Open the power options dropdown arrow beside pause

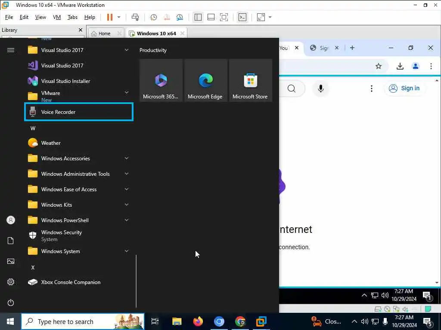[119, 17]
